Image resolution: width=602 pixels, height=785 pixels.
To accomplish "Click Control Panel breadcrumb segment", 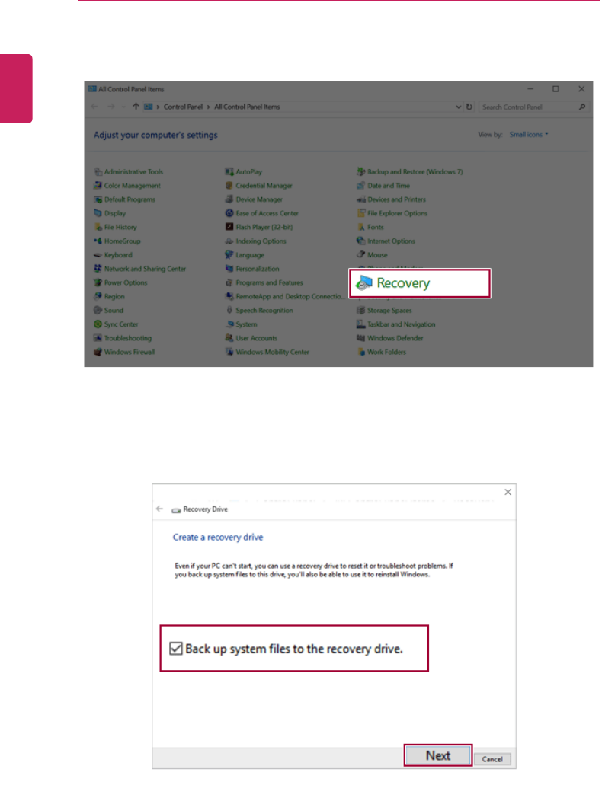I will [183, 107].
